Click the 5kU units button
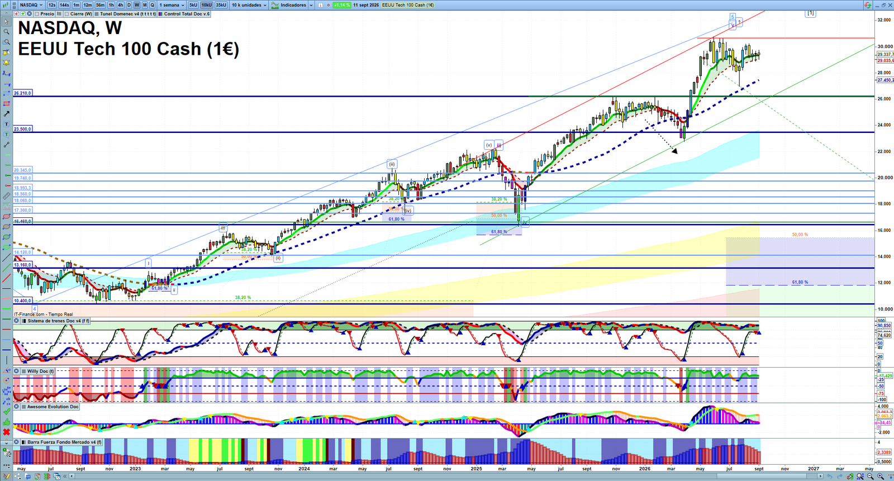Image resolution: width=894 pixels, height=481 pixels. pyautogui.click(x=193, y=5)
